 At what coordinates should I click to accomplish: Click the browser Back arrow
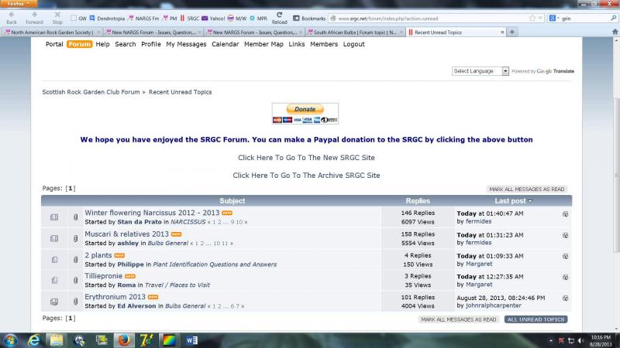click(x=11, y=15)
